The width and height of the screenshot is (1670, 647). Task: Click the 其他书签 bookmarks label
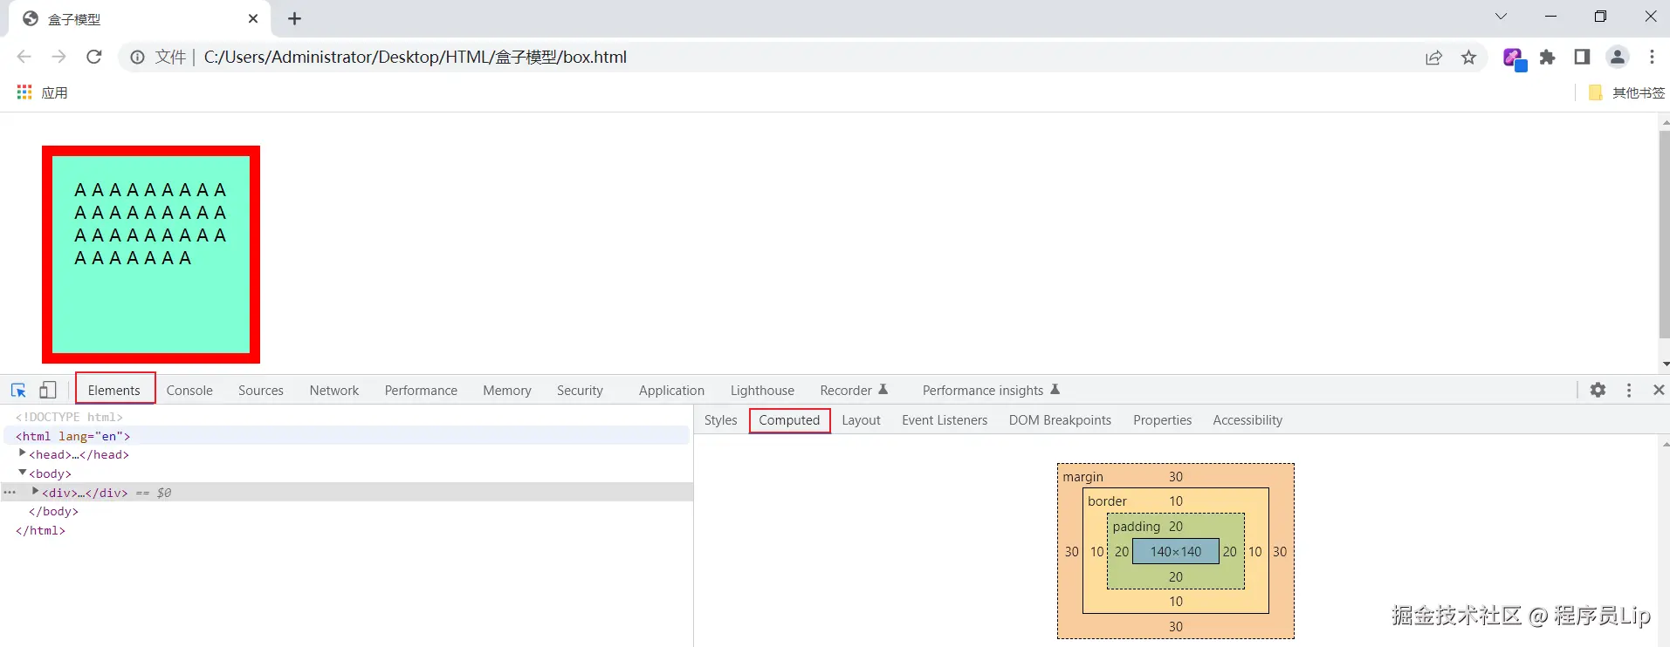pyautogui.click(x=1639, y=92)
